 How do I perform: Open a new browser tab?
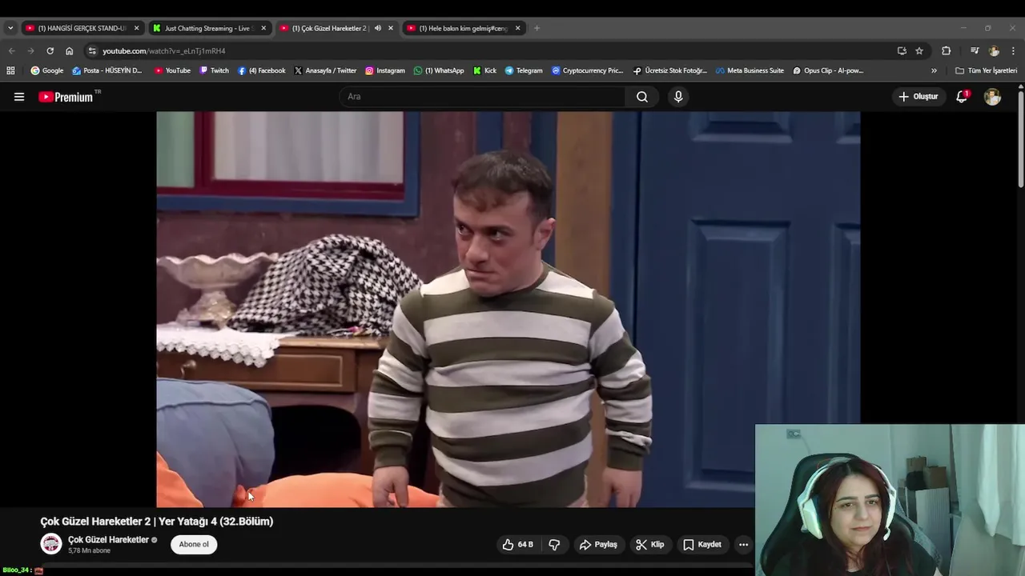537,28
